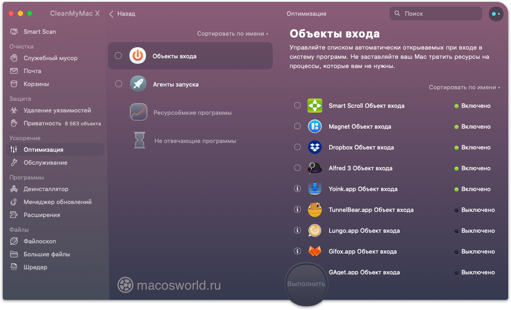The height and width of the screenshot is (310, 511).
Task: Open the login items Сортировать по имени dropdown
Action: pos(464,87)
